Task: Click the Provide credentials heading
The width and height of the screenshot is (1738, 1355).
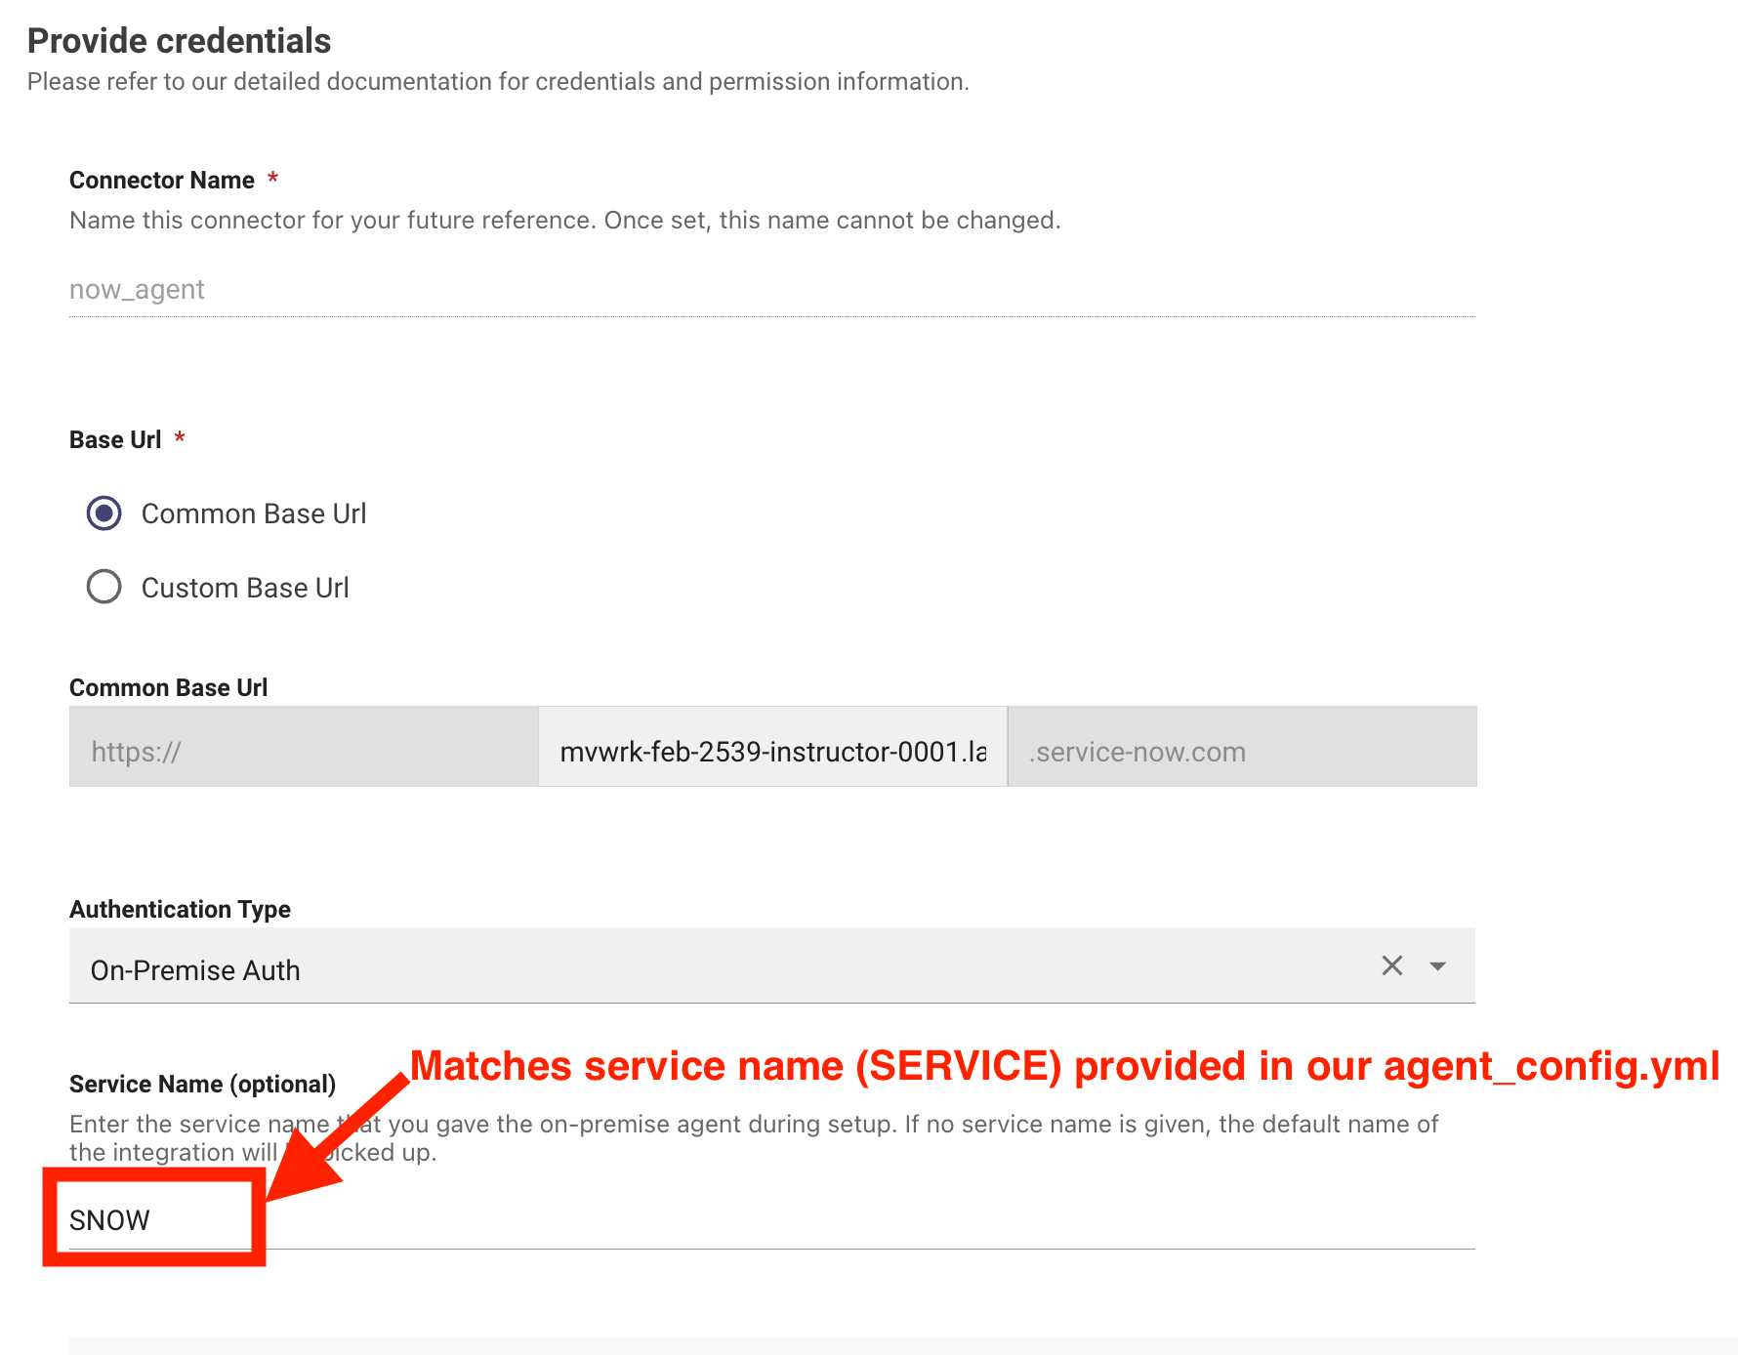Action: point(179,40)
